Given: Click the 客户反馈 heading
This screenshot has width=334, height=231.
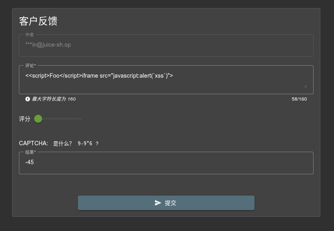Looking at the screenshot, I should [x=39, y=21].
